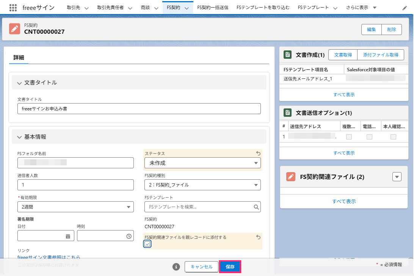The width and height of the screenshot is (414, 276).
Task: Open the FSテンプレート navigation tab
Action: pos(313,8)
